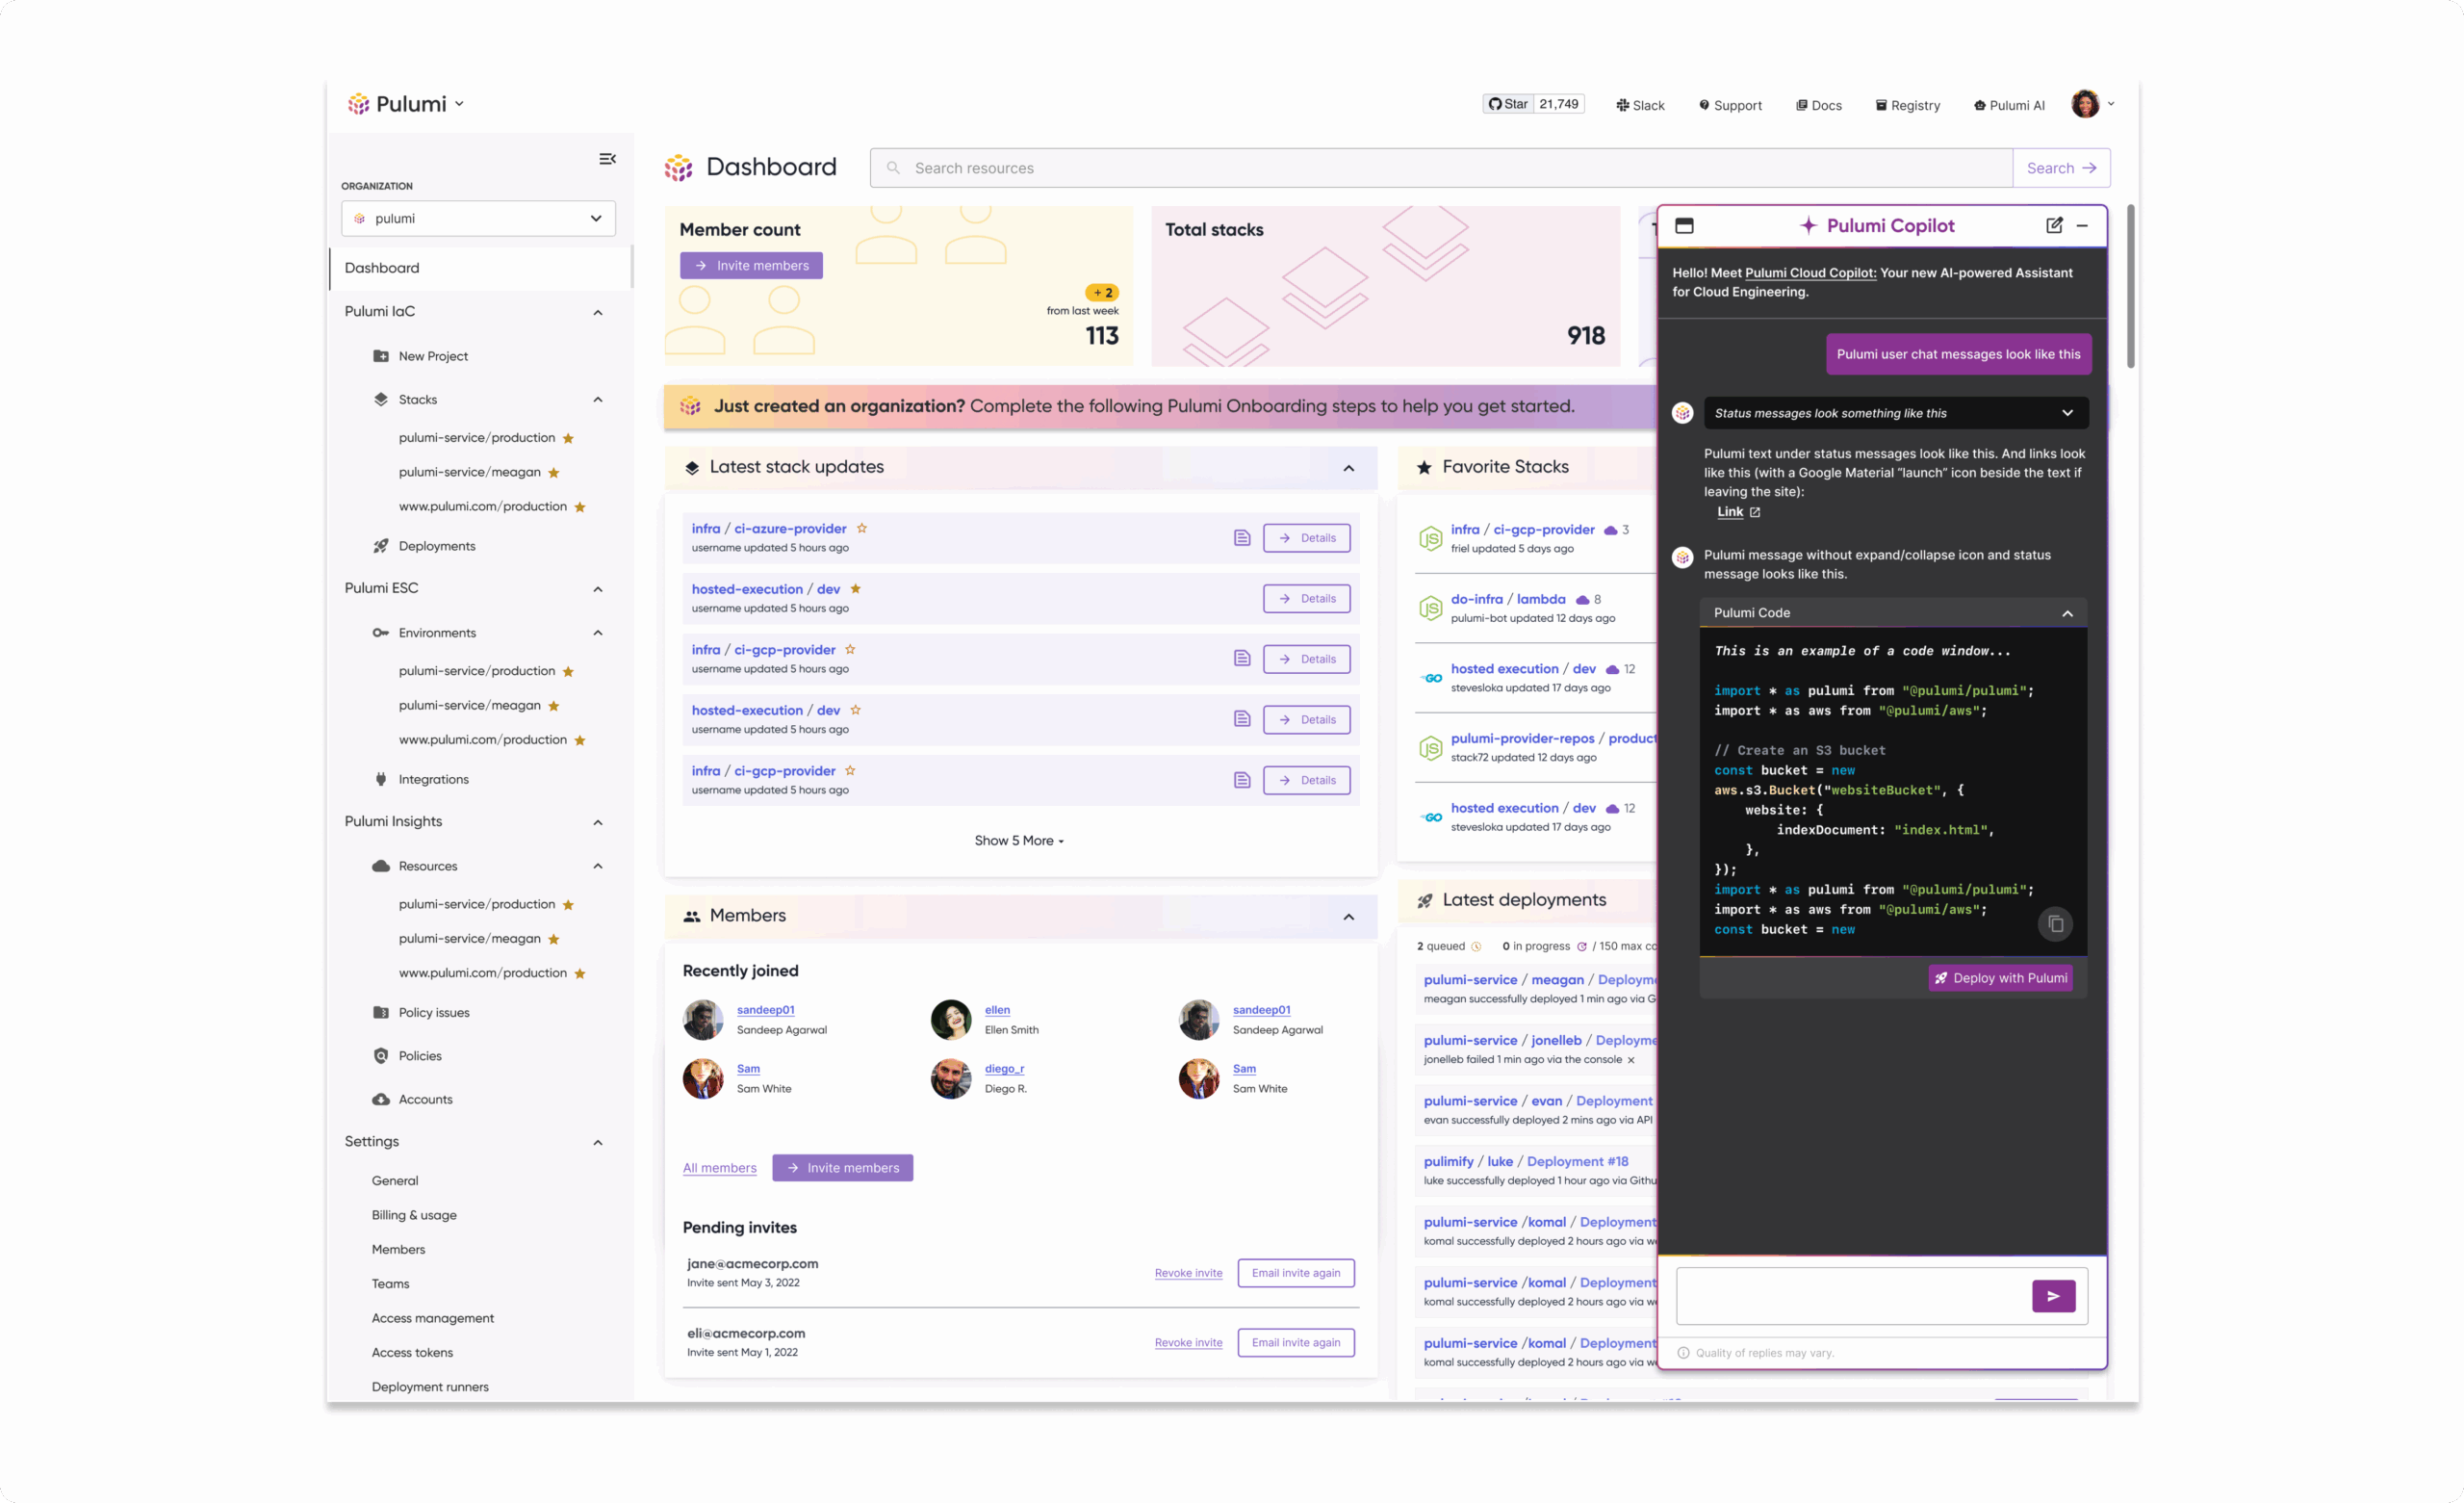This screenshot has width=2464, height=1503.
Task: Minimize the Pulumi Copilot panel
Action: (x=2082, y=226)
